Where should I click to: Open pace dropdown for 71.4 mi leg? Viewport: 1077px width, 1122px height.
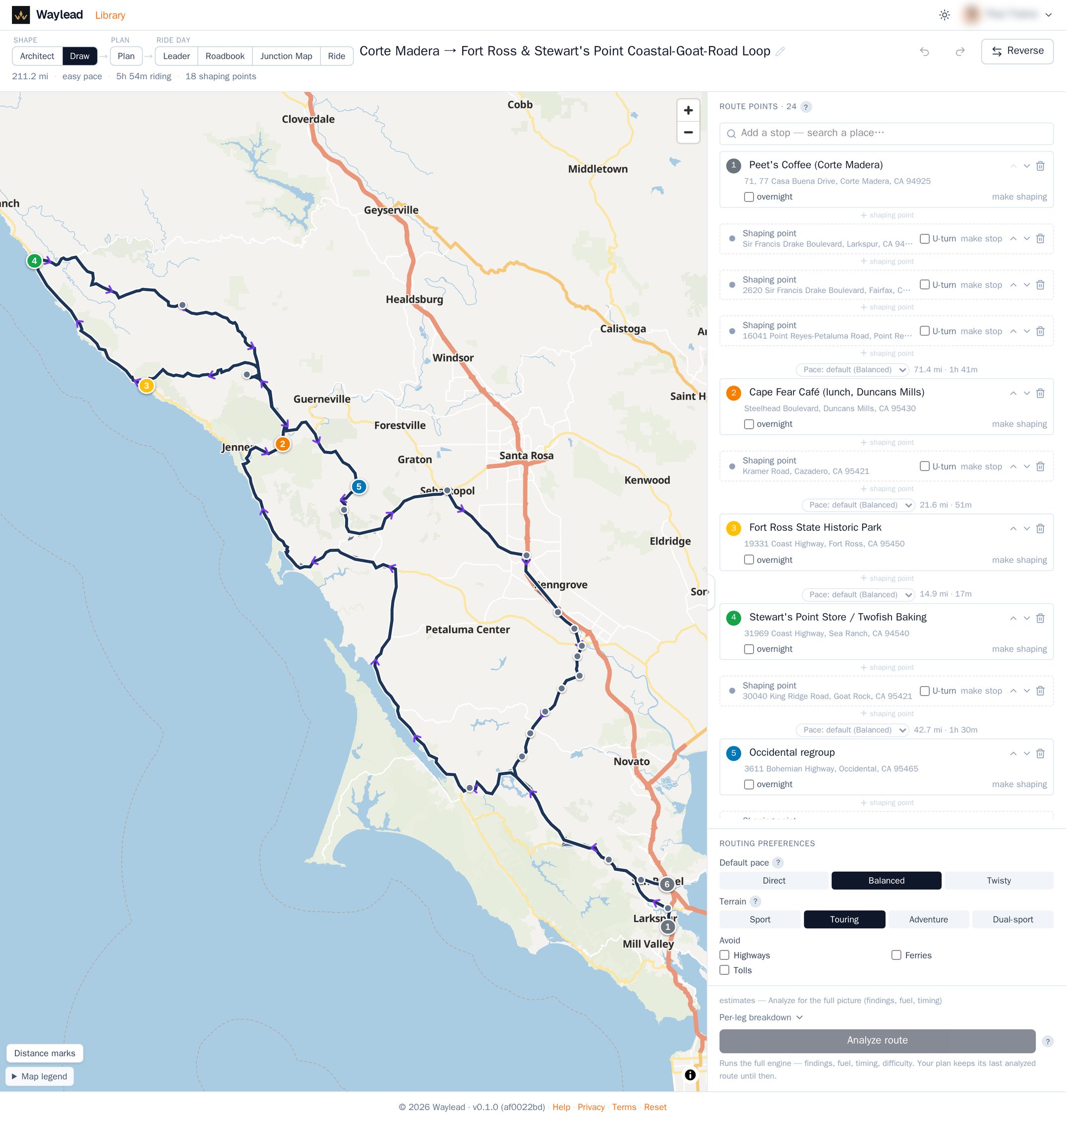(852, 370)
